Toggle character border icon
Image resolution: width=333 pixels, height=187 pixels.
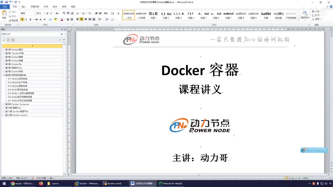[x=72, y=13]
